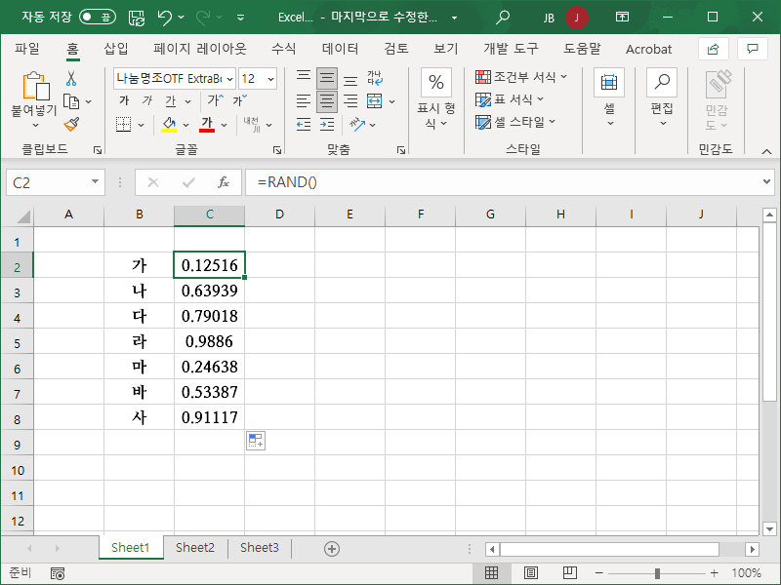Screen dimensions: 781x585
Task: Open 셀 스타일 menu
Action: [515, 122]
